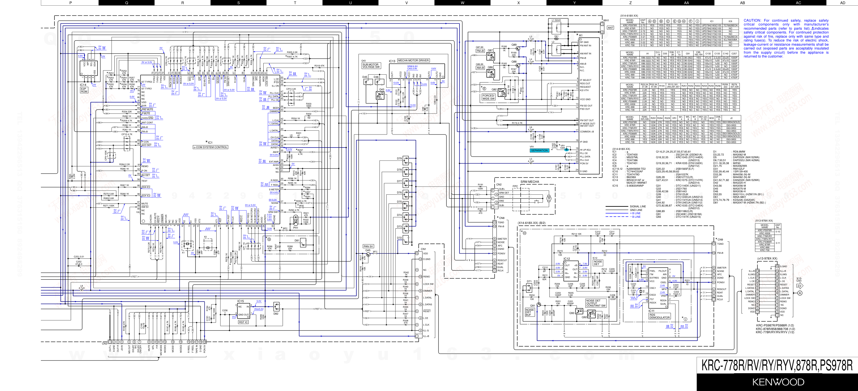Click column header P in top ruler

tap(71, 3)
